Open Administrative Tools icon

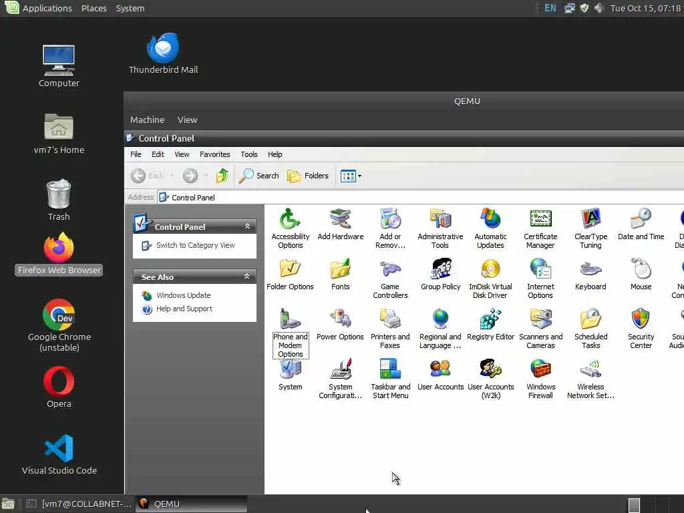(x=440, y=228)
